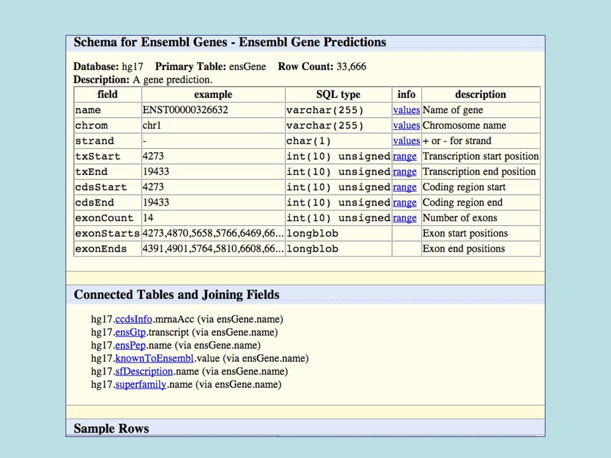Image resolution: width=611 pixels, height=458 pixels.
Task: Click the 'Transcription end position' description
Action: [479, 172]
